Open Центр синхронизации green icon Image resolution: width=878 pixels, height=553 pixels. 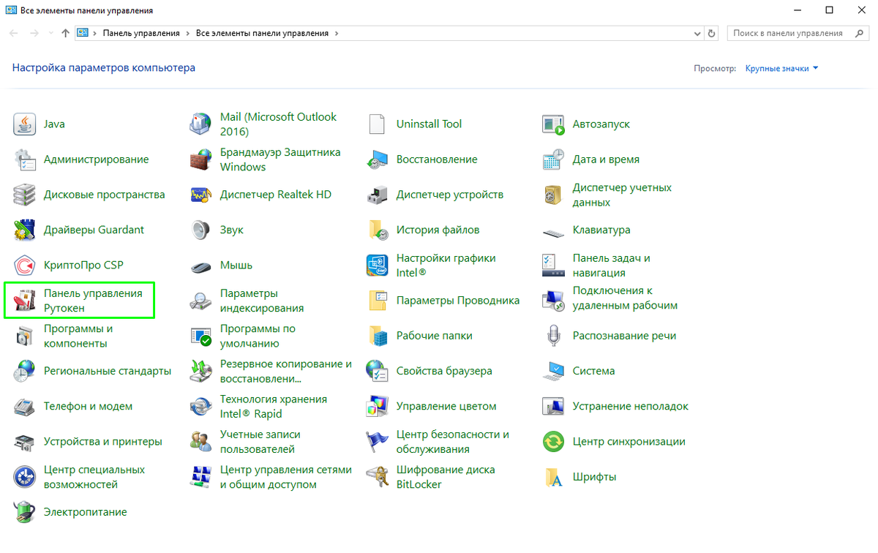(x=553, y=442)
